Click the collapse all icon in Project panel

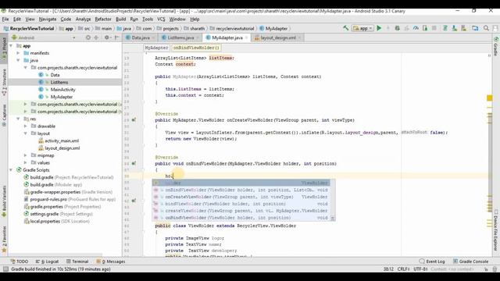(96, 37)
